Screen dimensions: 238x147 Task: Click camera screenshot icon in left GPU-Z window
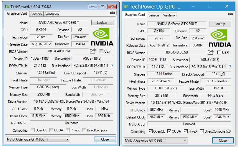pyautogui.click(x=112, y=13)
